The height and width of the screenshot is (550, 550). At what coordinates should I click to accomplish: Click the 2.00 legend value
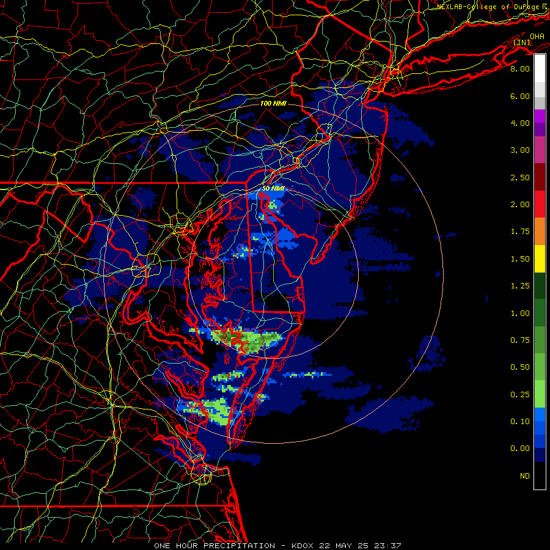tap(520, 205)
